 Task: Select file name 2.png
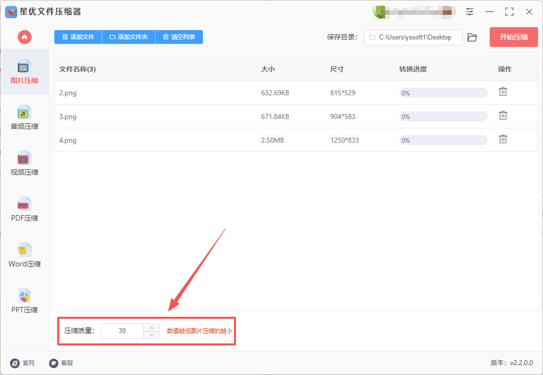point(68,93)
